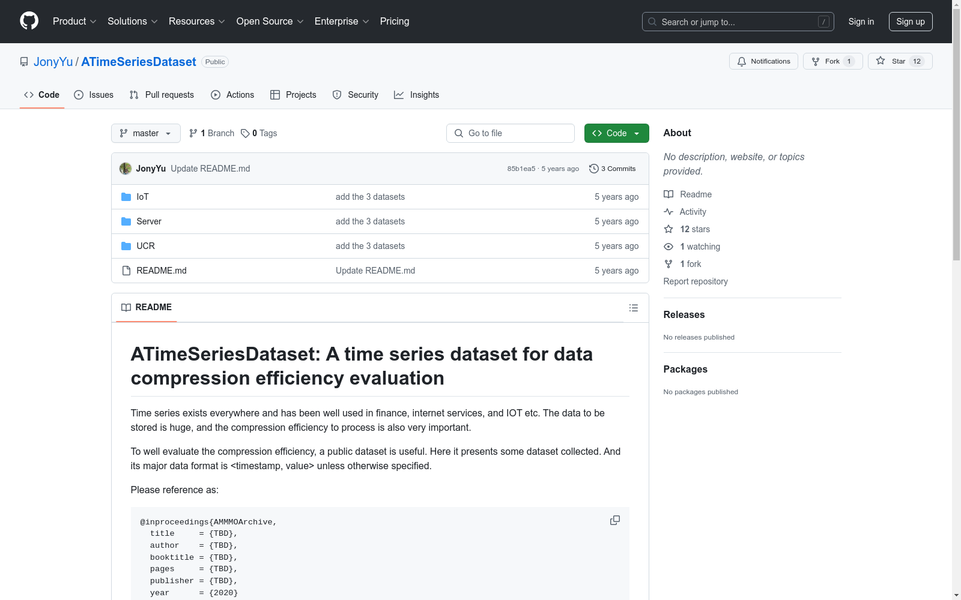Click the repository icon beside JonyYu
This screenshot has width=961, height=600.
click(24, 62)
